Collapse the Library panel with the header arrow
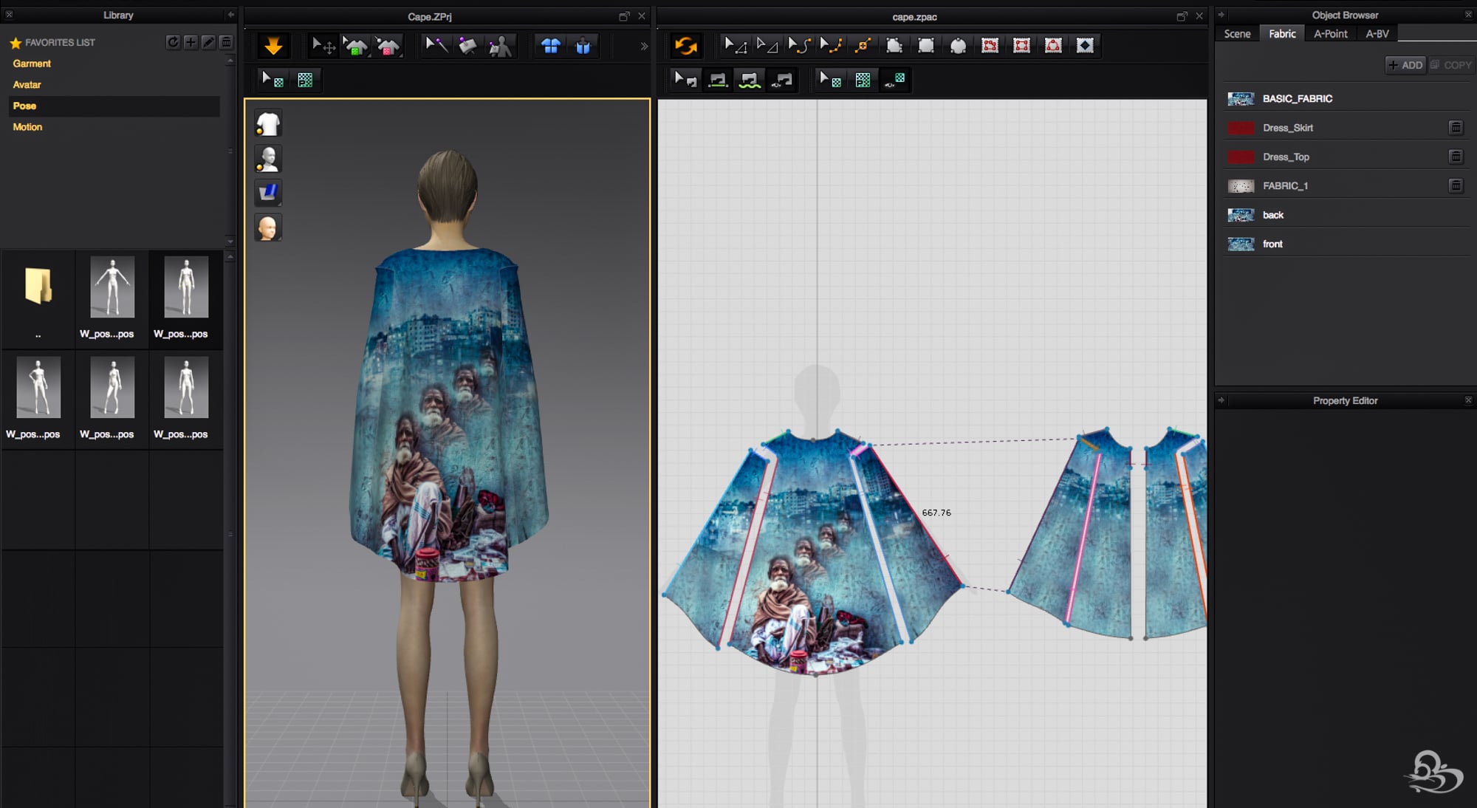Screen dimensions: 1477x808 [230, 15]
